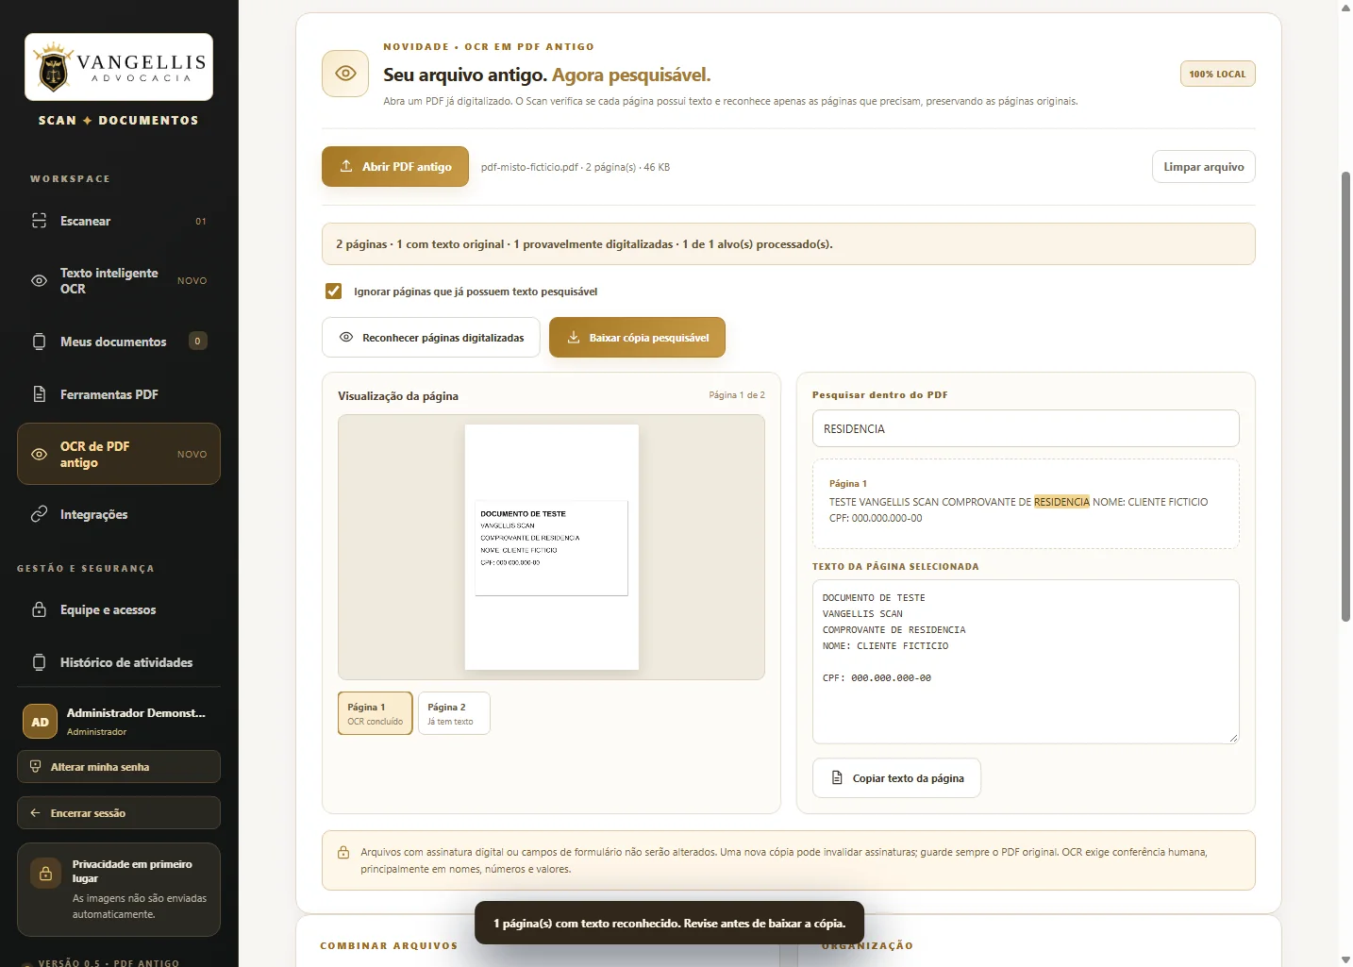Click the eye icon on Reconhecer páginas digitalizadas
This screenshot has height=967, width=1353.
tap(346, 337)
